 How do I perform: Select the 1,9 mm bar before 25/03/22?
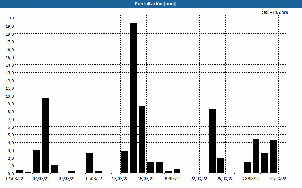[221, 166]
